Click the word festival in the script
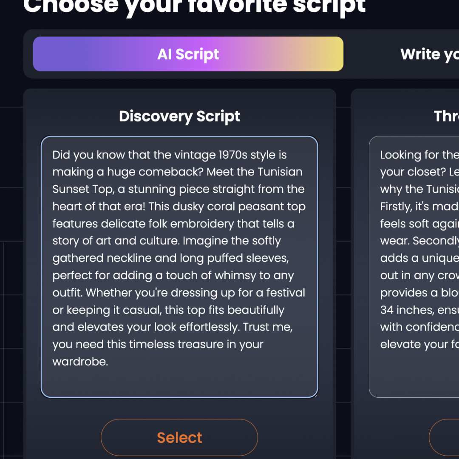459x459 pixels. 284,293
